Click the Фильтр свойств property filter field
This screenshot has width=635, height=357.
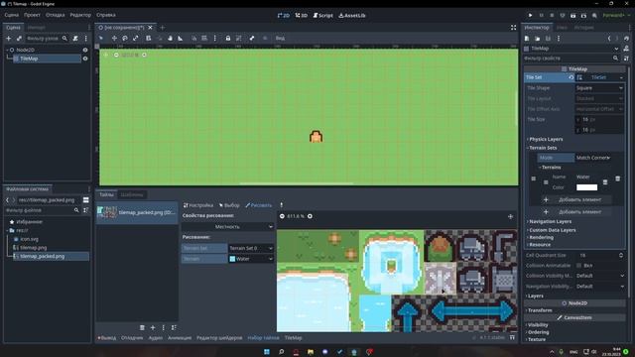coord(571,59)
